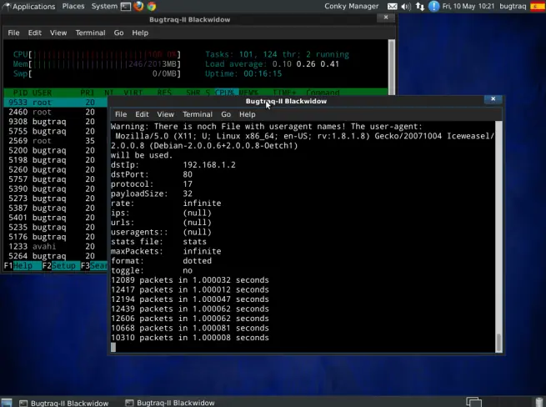Open Help menu in the front terminal
Screen dimensions: 546x407
(x=248, y=114)
